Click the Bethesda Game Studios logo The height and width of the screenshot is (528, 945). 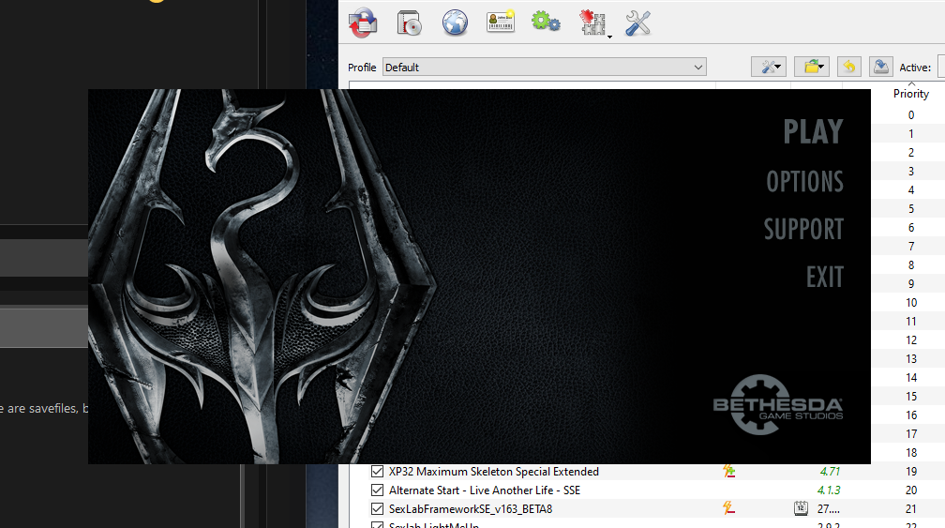[x=777, y=405]
